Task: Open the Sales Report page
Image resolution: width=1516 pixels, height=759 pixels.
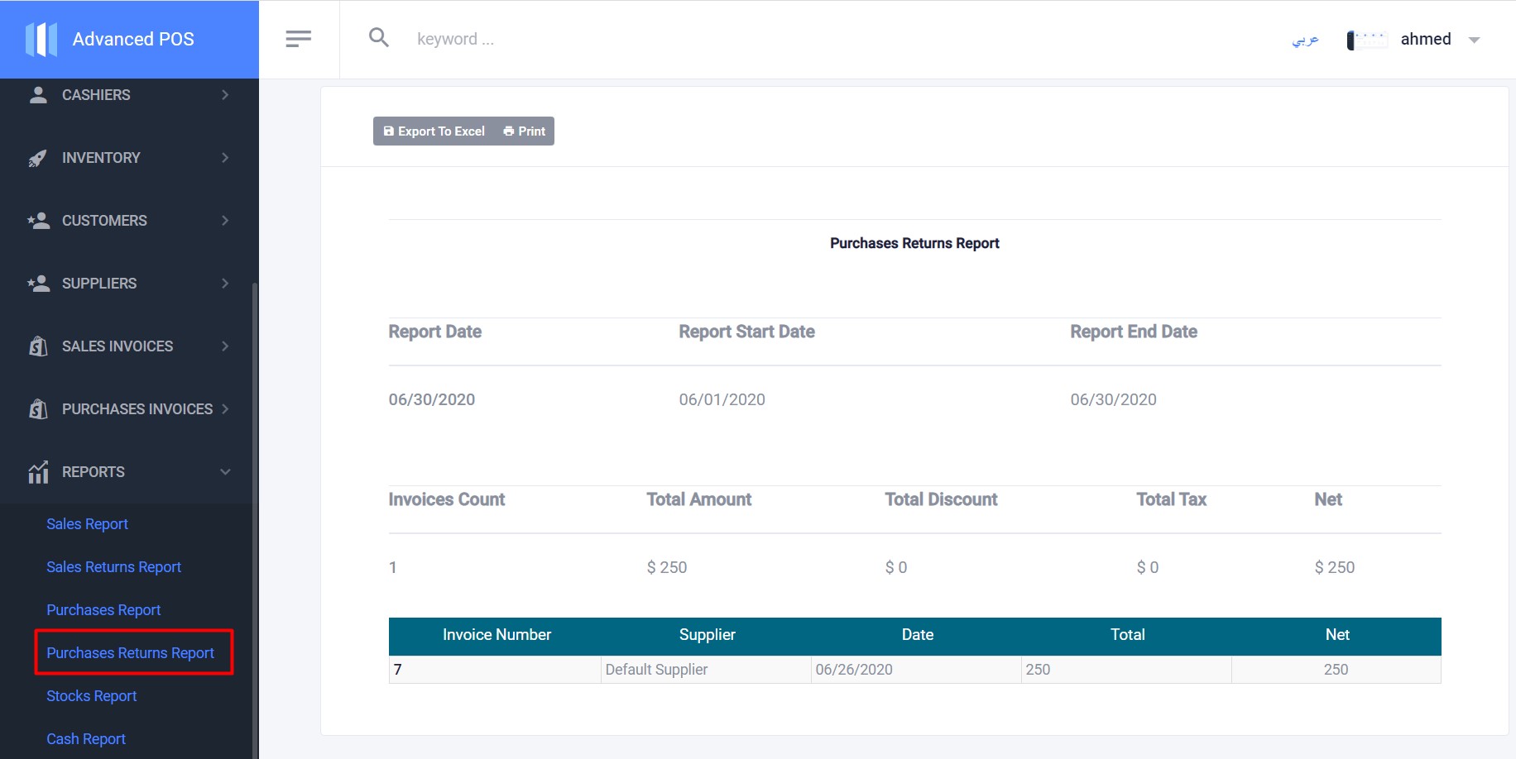Action: pos(87,524)
